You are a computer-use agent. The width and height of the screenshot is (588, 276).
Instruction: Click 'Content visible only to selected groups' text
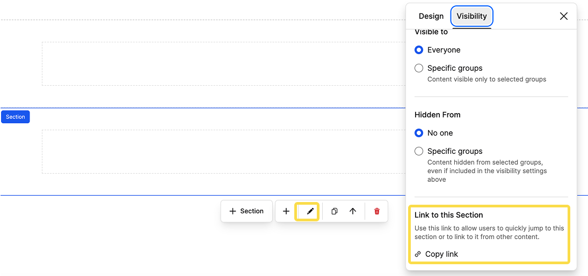(487, 79)
